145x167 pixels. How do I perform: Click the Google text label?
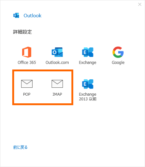118,63
